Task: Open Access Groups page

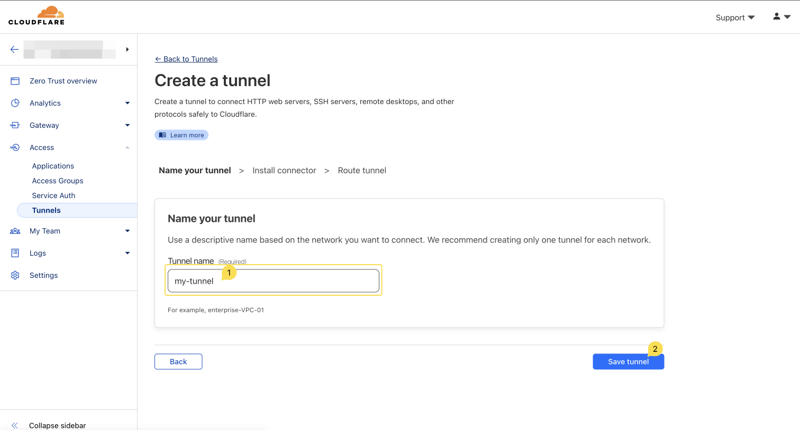Action: tap(58, 181)
